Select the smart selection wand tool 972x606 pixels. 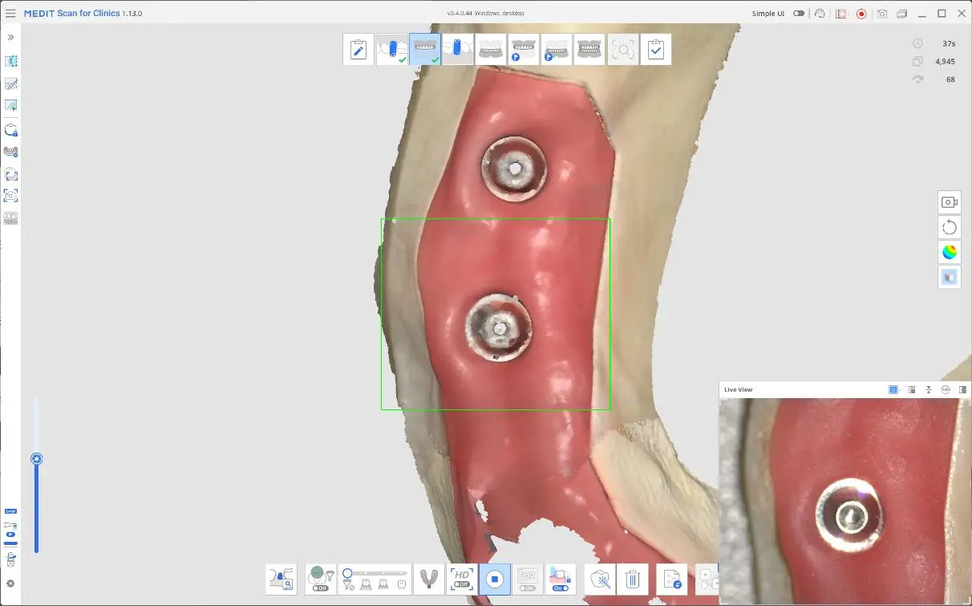pos(599,579)
